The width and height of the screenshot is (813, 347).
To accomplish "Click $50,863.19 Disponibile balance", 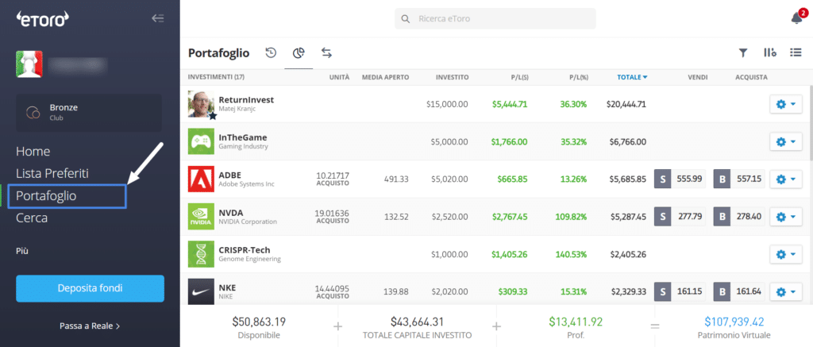I will 259,328.
